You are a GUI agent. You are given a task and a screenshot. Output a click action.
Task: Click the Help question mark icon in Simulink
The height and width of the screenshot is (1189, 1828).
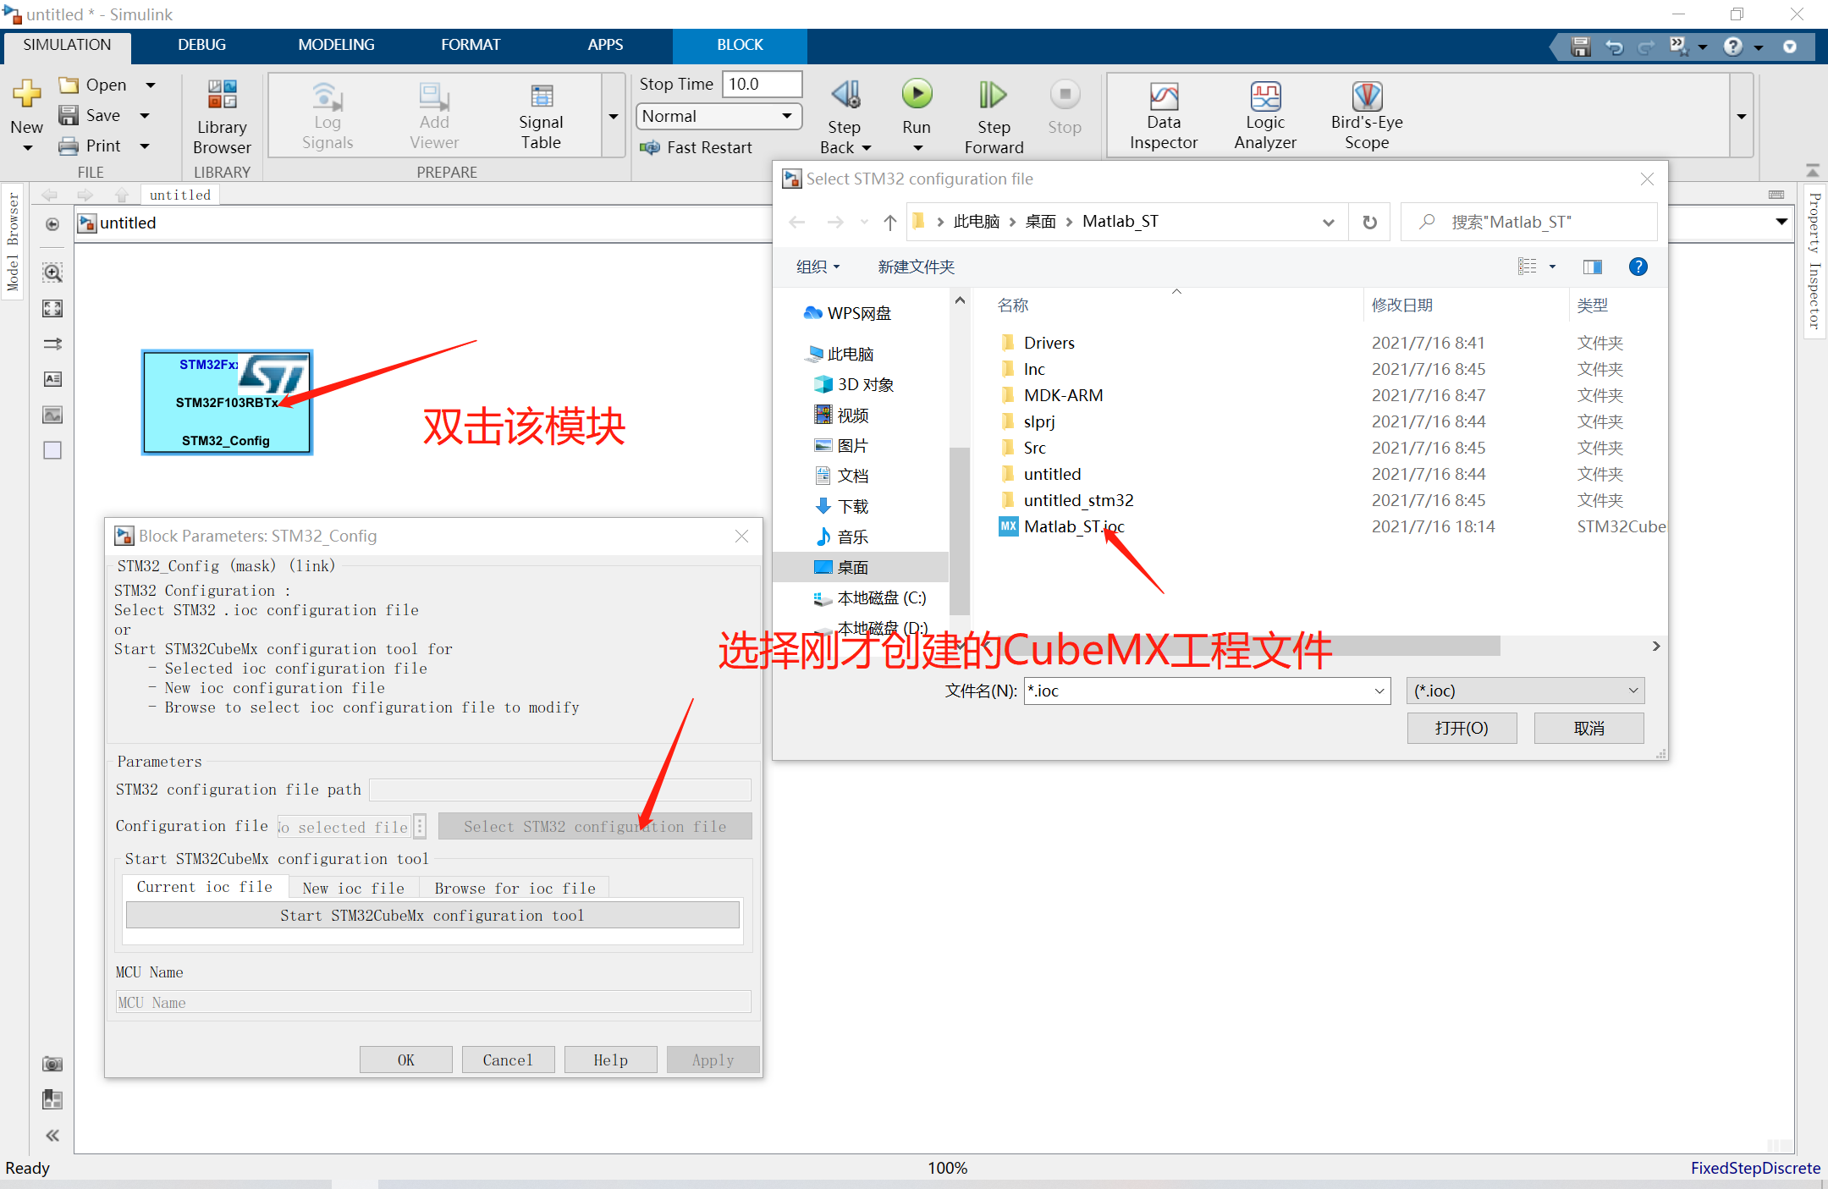(1733, 47)
